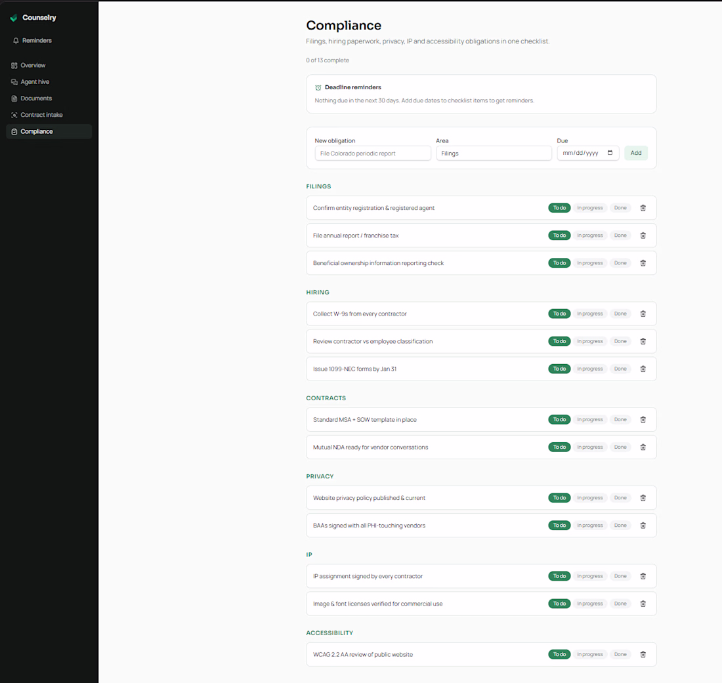Select Compliance in the sidebar
The height and width of the screenshot is (683, 722).
pos(49,132)
